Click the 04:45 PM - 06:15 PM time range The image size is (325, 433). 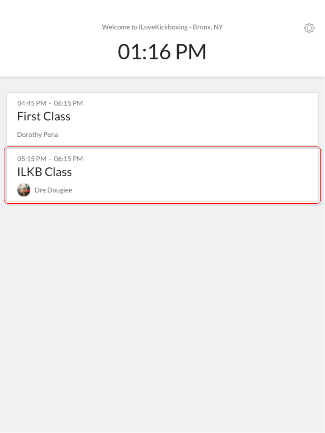[50, 103]
